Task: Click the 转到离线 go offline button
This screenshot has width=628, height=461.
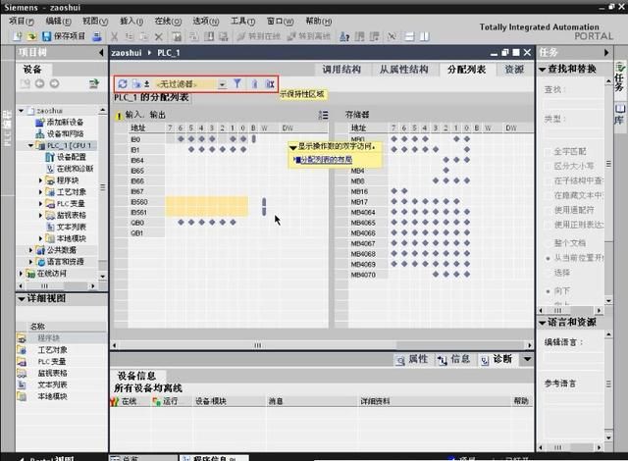Action: (309, 36)
